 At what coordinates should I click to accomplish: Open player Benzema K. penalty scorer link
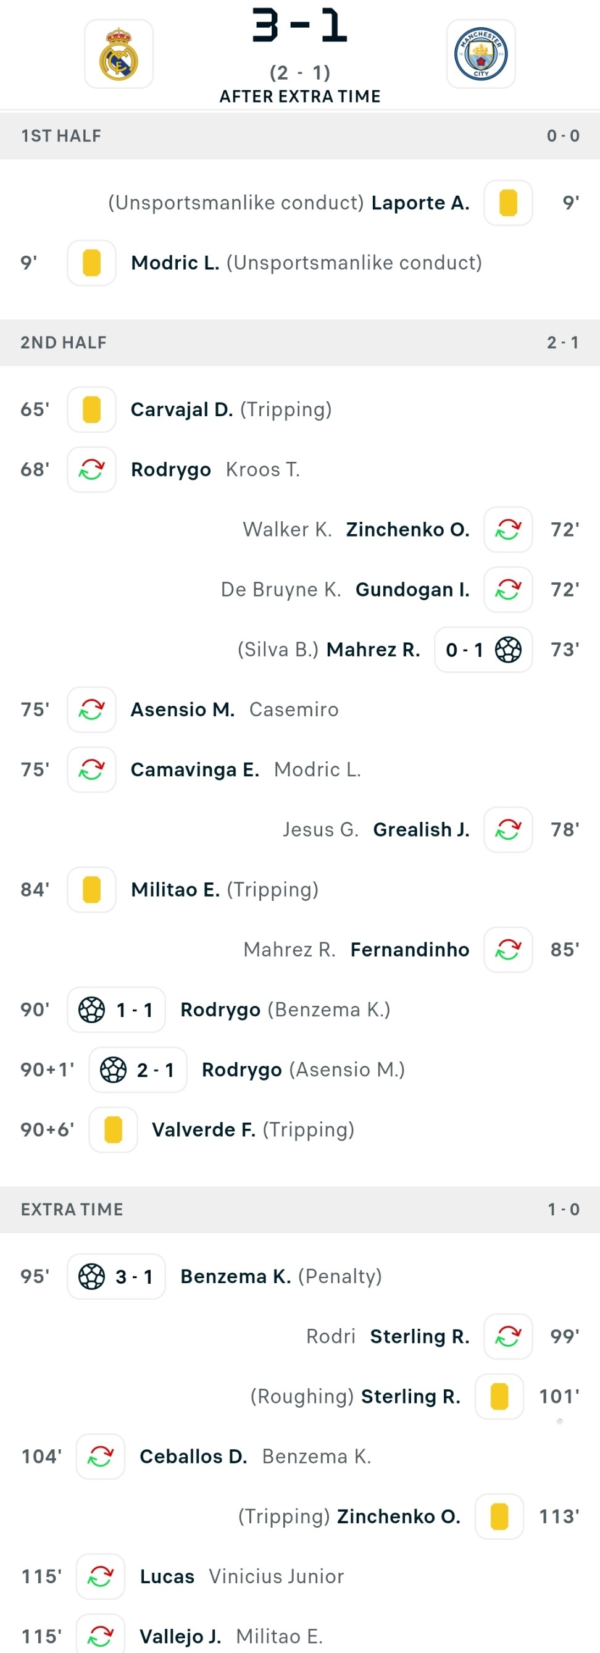(236, 1277)
